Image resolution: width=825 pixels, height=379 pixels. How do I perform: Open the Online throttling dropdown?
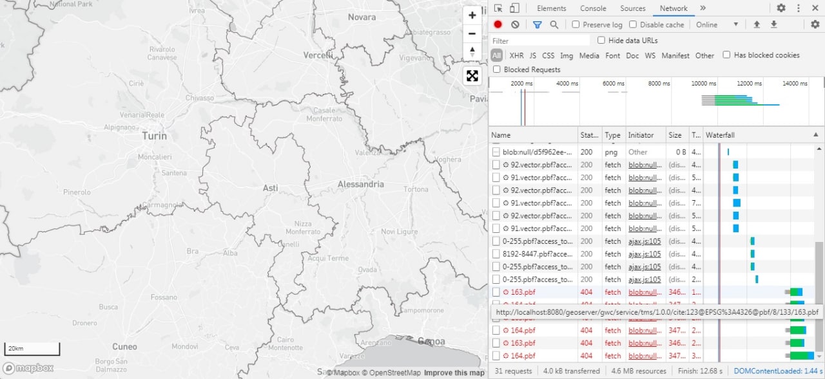tap(717, 24)
